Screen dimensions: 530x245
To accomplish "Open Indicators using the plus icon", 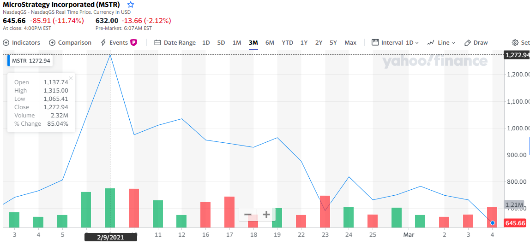I will point(6,42).
